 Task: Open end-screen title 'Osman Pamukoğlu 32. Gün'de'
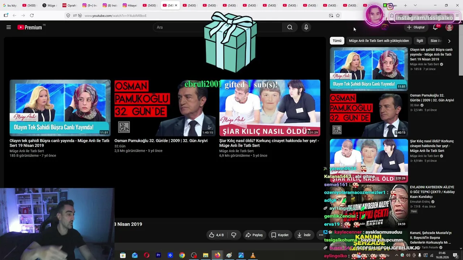coord(161,141)
